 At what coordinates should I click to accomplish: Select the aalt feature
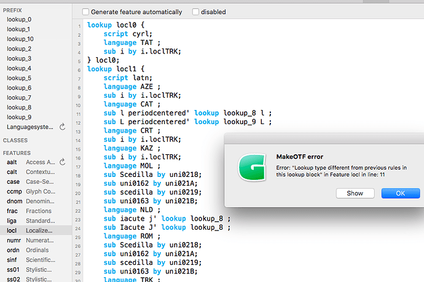pos(31,162)
